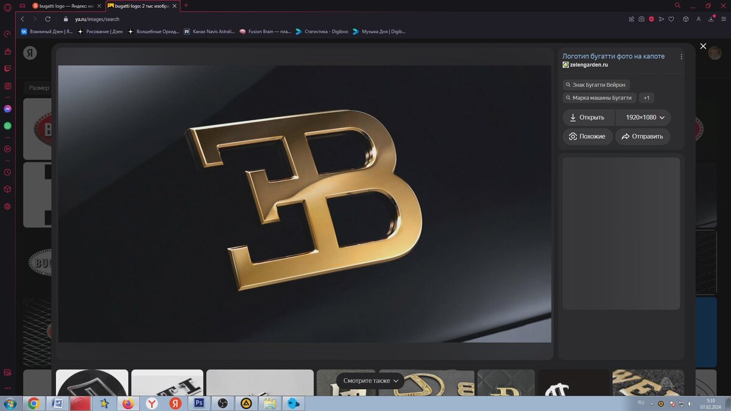Open Messenger in Opera sidebar

coord(7,109)
